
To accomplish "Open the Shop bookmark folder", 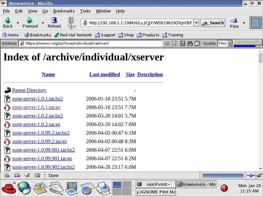I will (126, 35).
